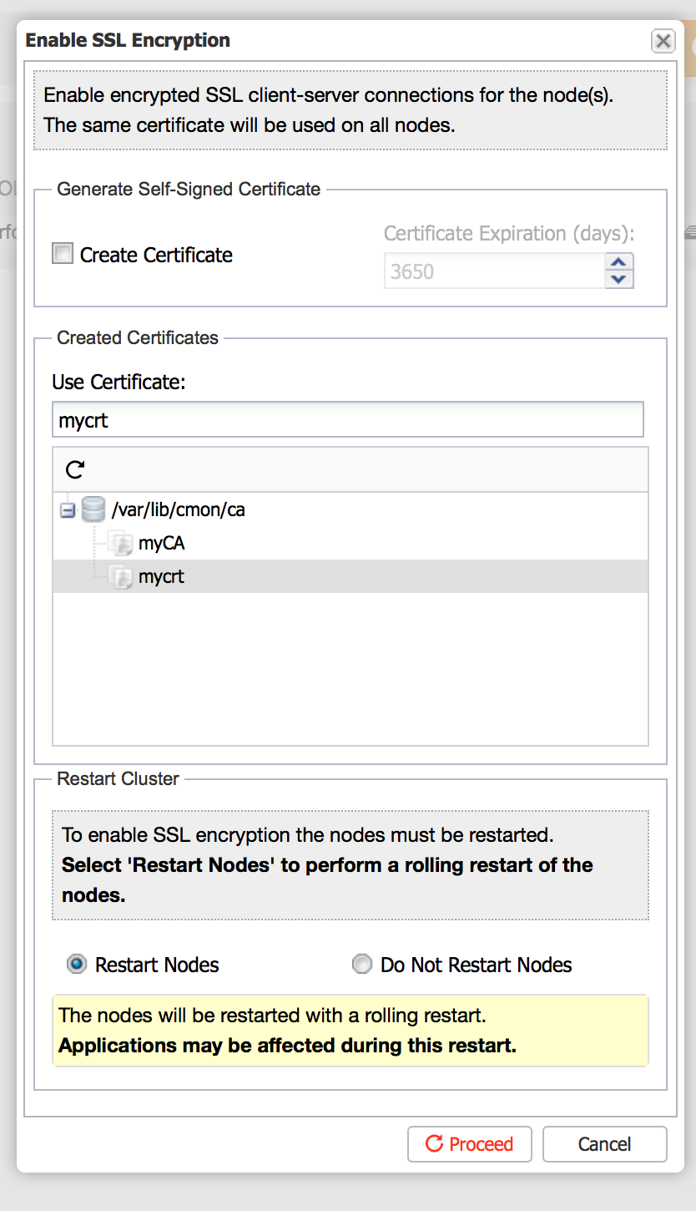Choose Do Not Restart Nodes option
The image size is (696, 1211).
click(x=362, y=965)
